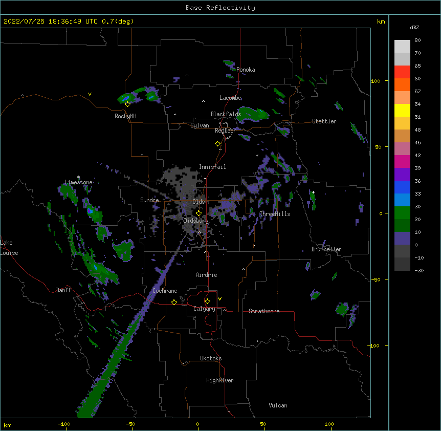
Task: Click the -30 value in the dBZ legend
Action: tap(419, 271)
